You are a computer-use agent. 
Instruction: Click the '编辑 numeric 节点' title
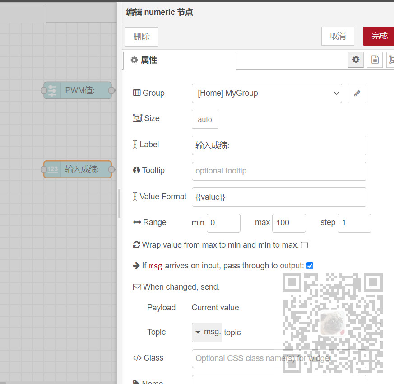160,12
